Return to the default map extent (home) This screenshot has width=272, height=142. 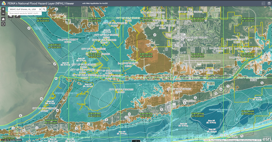[x=3, y=19]
